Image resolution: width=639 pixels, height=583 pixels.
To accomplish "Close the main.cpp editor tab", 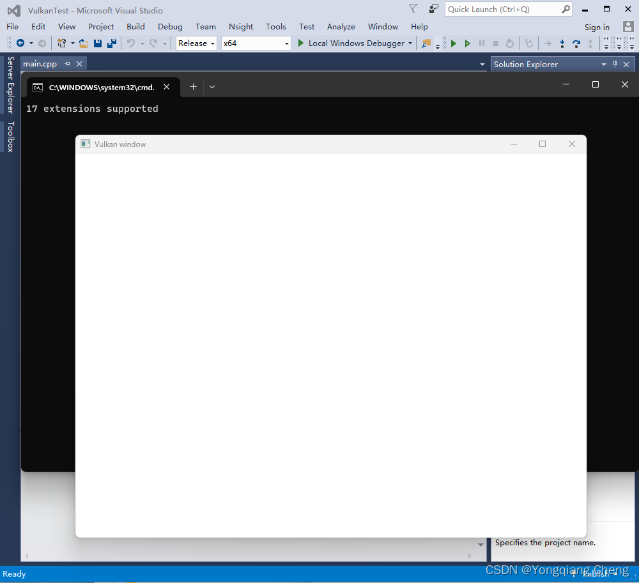I will [79, 64].
